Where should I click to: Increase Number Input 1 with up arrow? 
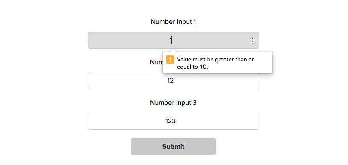pyautogui.click(x=252, y=39)
